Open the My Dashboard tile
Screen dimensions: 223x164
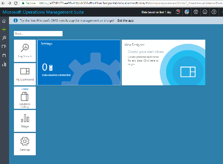coord(25,74)
